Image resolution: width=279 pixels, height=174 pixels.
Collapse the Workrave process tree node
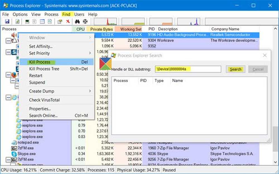tap(8, 41)
